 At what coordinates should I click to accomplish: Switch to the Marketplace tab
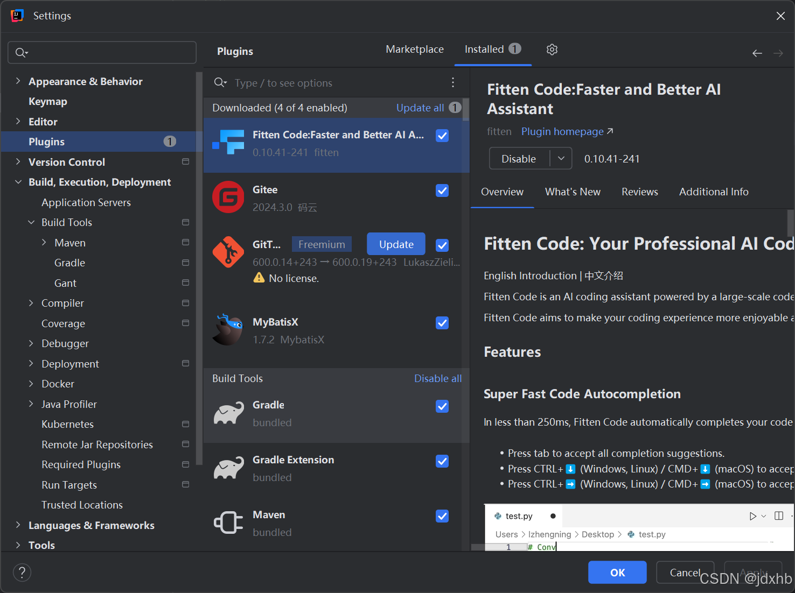point(415,49)
